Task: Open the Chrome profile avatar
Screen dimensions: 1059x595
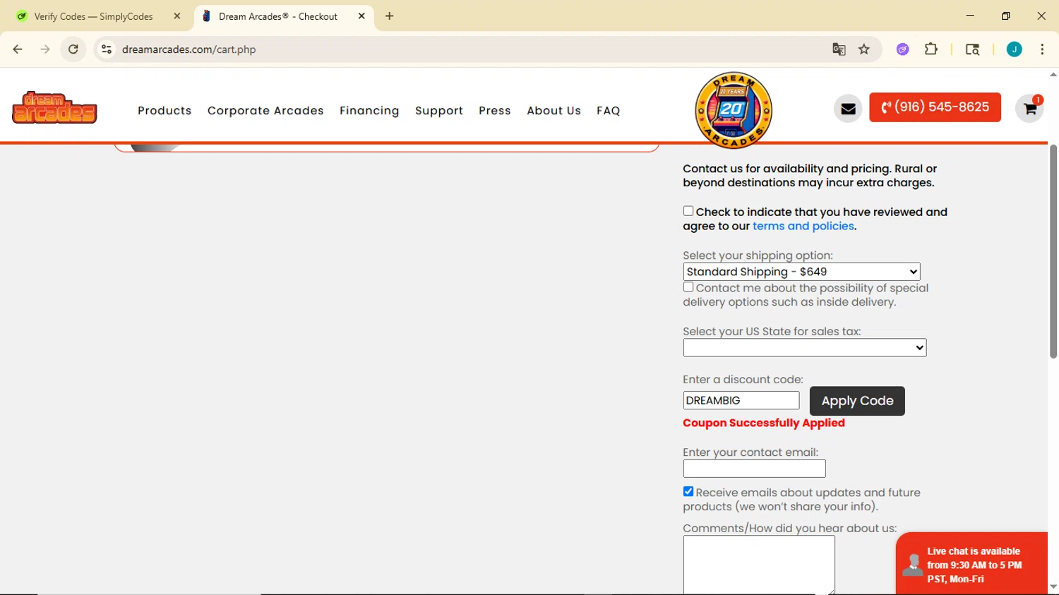Action: 1015,49
